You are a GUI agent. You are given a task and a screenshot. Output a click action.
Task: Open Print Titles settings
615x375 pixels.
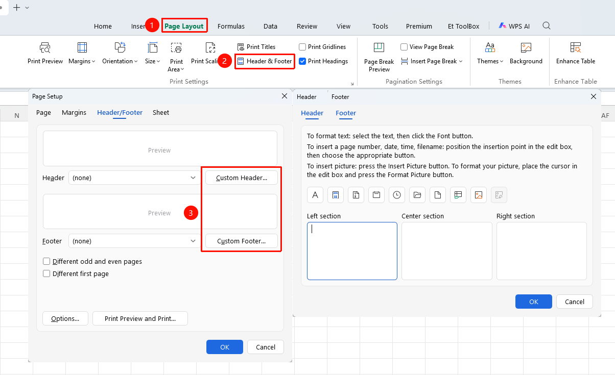coord(256,47)
